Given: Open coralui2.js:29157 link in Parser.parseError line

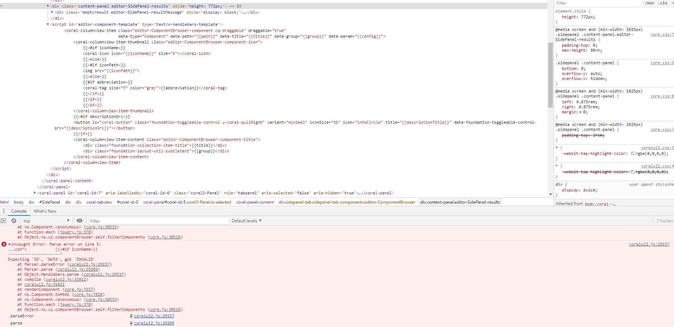Looking at the screenshot, I should point(90,265).
